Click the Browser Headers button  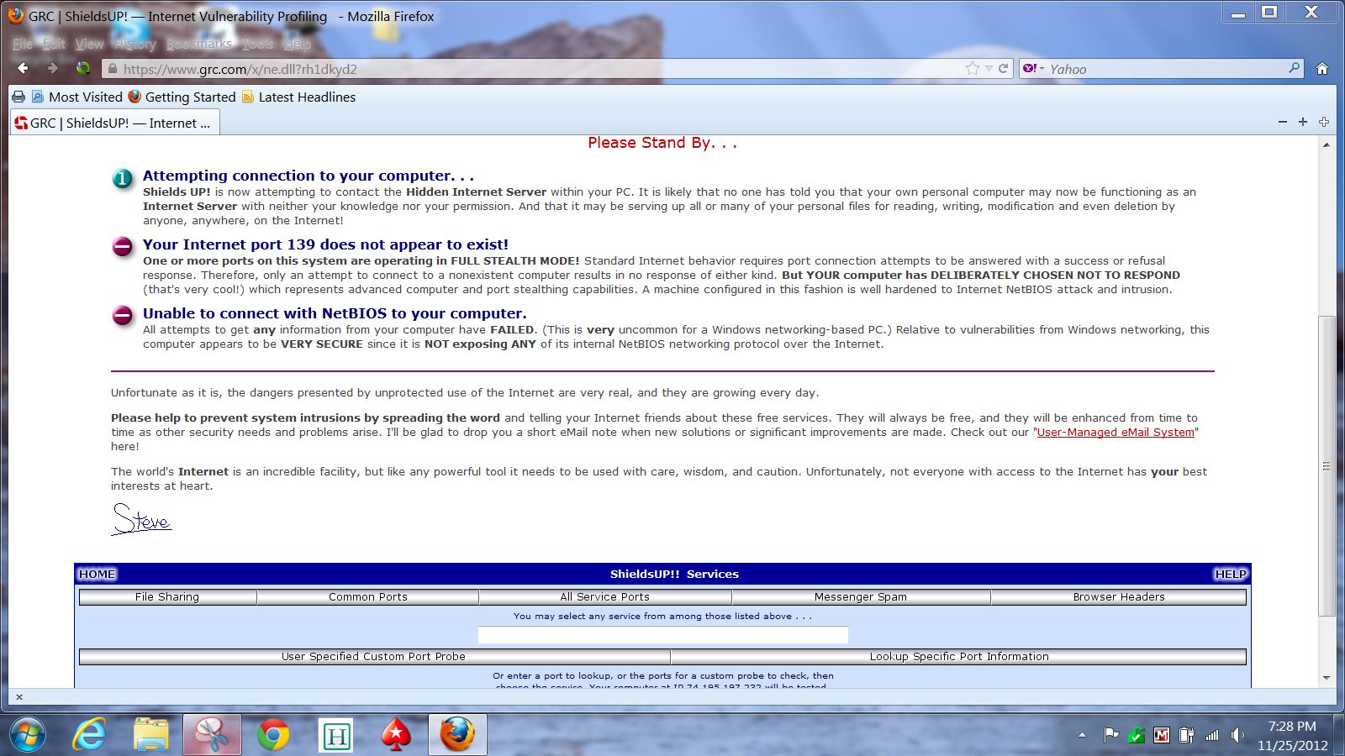click(x=1119, y=597)
